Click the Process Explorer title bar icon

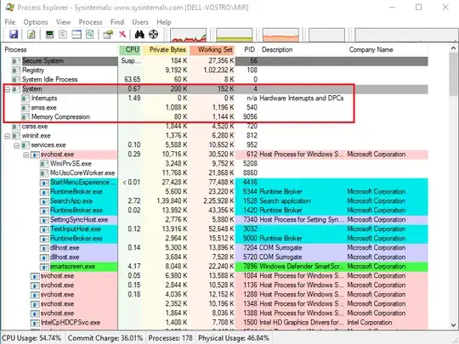tap(9, 7)
